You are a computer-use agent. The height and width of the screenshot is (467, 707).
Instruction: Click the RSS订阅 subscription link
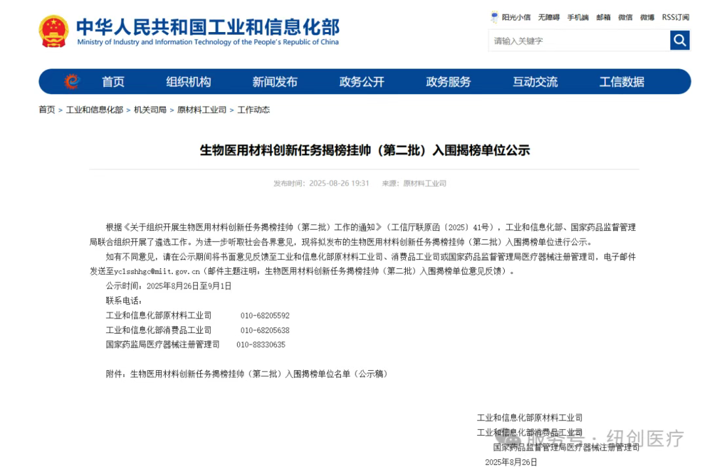click(675, 18)
